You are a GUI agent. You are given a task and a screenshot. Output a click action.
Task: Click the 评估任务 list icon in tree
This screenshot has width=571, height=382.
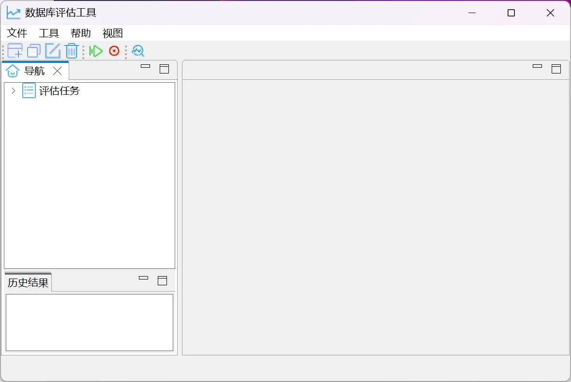tap(29, 90)
